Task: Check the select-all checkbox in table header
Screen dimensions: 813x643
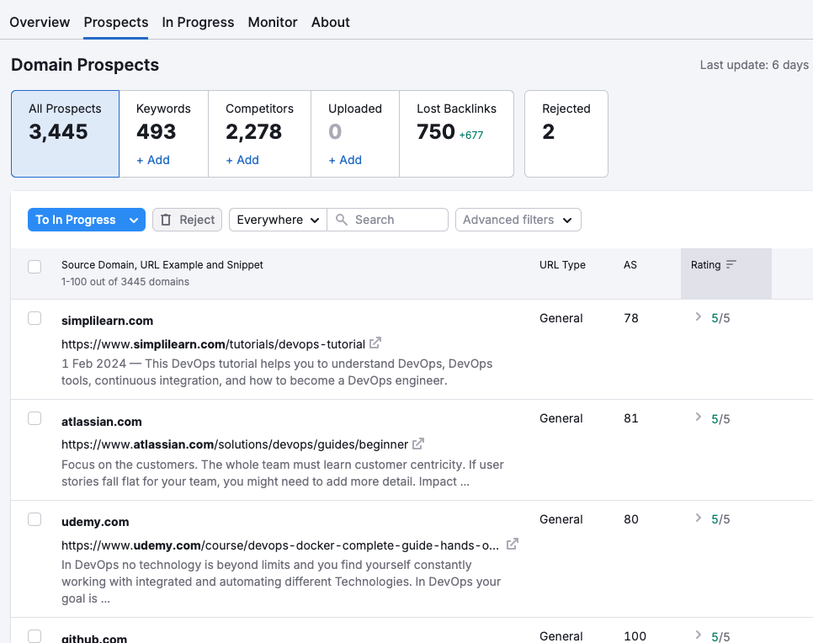Action: pos(35,265)
